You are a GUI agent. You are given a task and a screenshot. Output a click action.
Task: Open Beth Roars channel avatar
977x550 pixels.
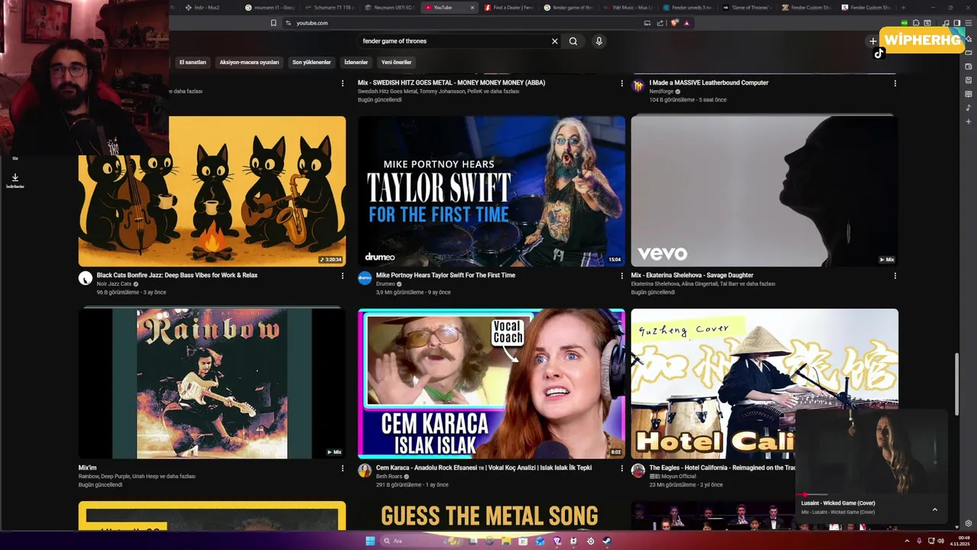[x=365, y=471]
